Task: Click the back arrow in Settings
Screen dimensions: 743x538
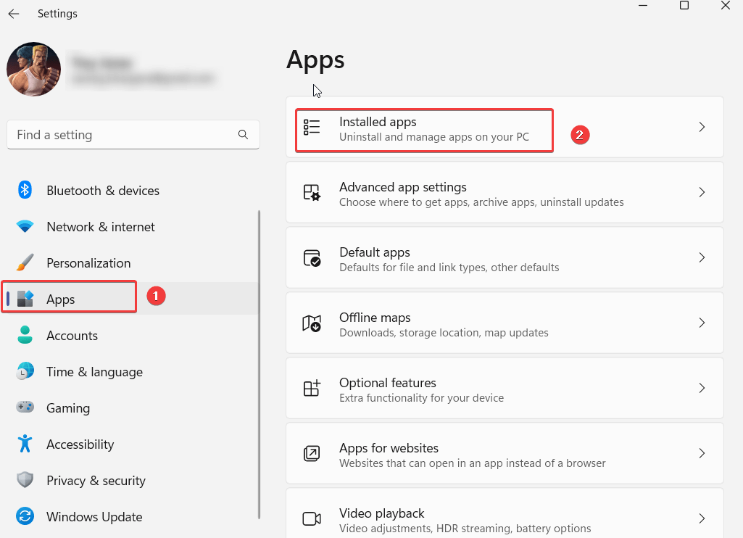Action: point(14,14)
